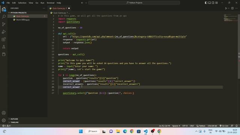Open the Chat app taskbar icon
The image size is (240, 135).
click(111, 131)
